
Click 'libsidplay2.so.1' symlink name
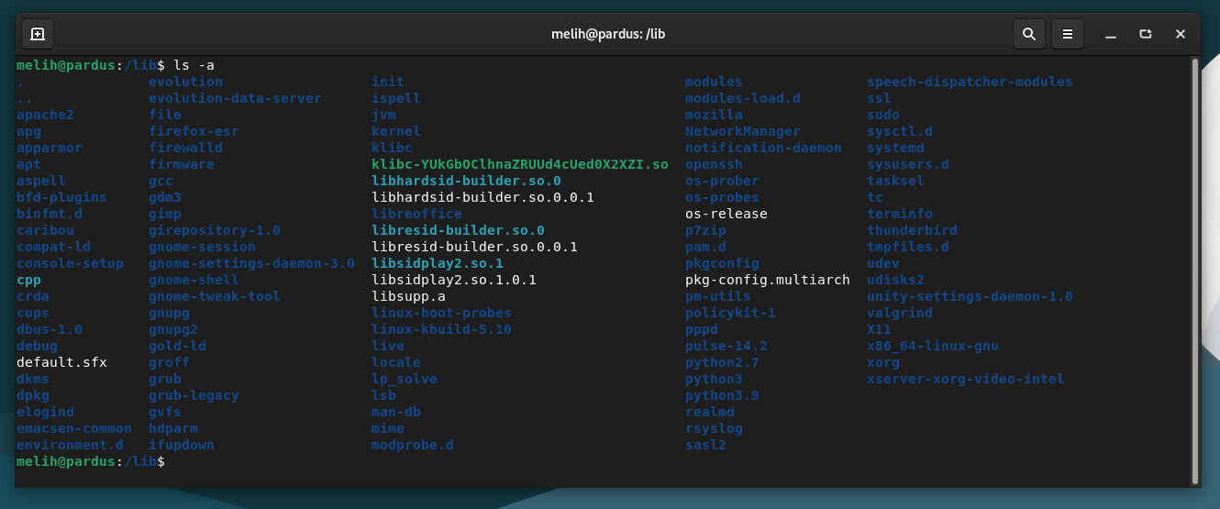[x=438, y=263]
